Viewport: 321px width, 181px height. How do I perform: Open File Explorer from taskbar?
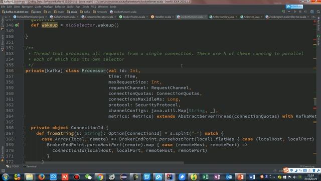pyautogui.click(x=29, y=177)
